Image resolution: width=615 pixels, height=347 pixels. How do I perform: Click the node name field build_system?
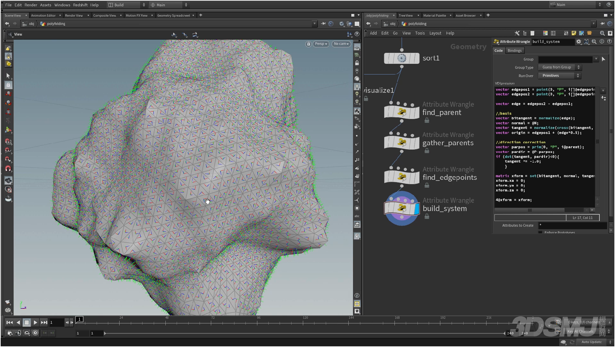pos(553,42)
